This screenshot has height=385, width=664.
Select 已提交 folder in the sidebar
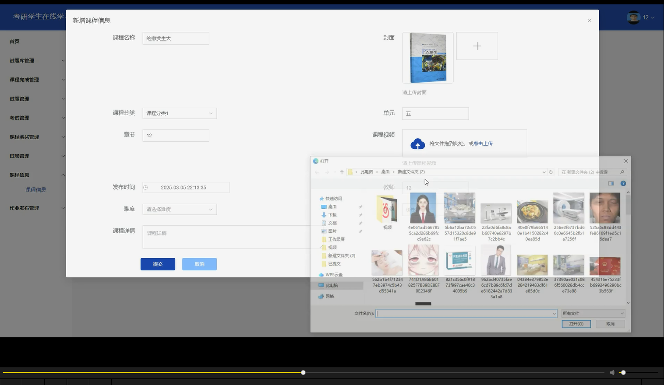332,264
